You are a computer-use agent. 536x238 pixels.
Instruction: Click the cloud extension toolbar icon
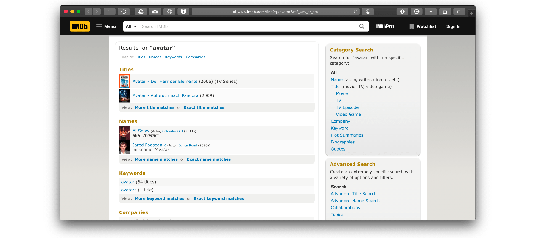[141, 12]
